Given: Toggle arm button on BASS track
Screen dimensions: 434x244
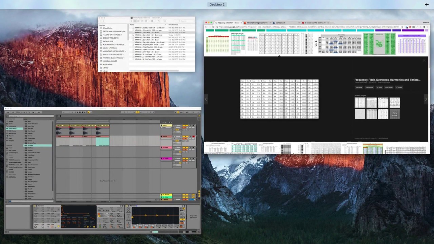Looking at the screenshot, I should click(194, 136).
